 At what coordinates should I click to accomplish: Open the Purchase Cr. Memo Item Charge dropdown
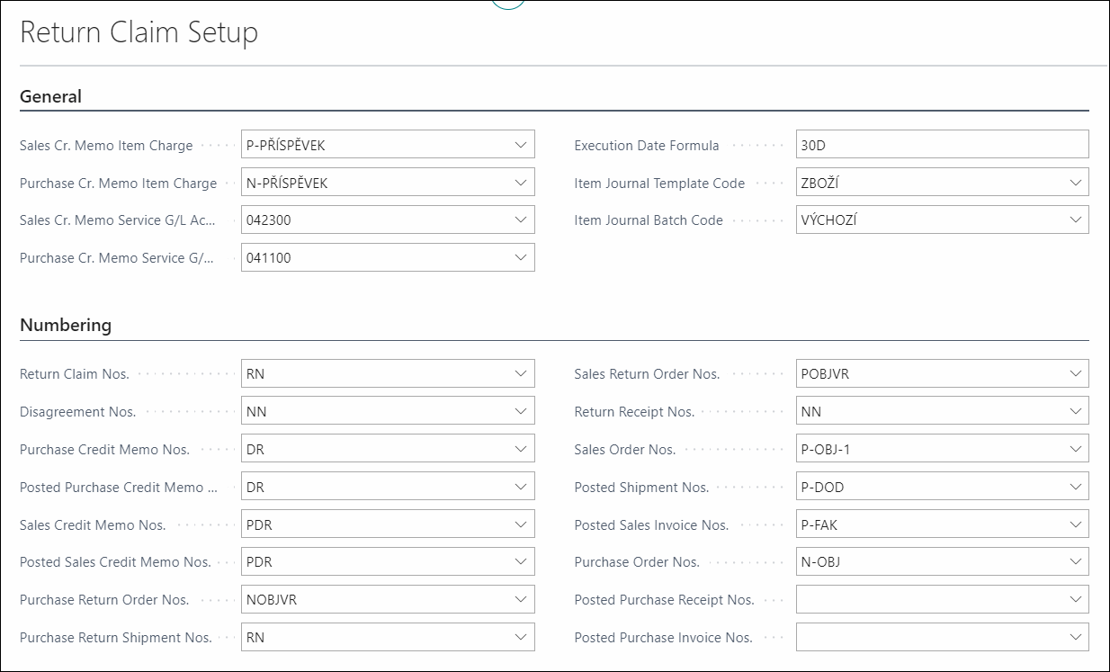click(x=520, y=183)
